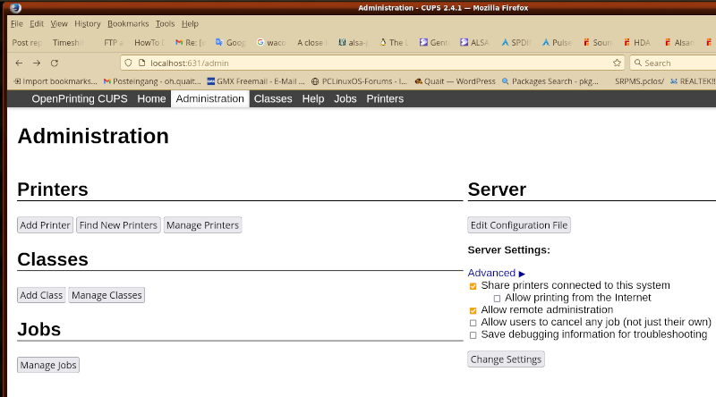Reload the page with the refresh icon
Screen dimensions: 716x397
coord(55,63)
